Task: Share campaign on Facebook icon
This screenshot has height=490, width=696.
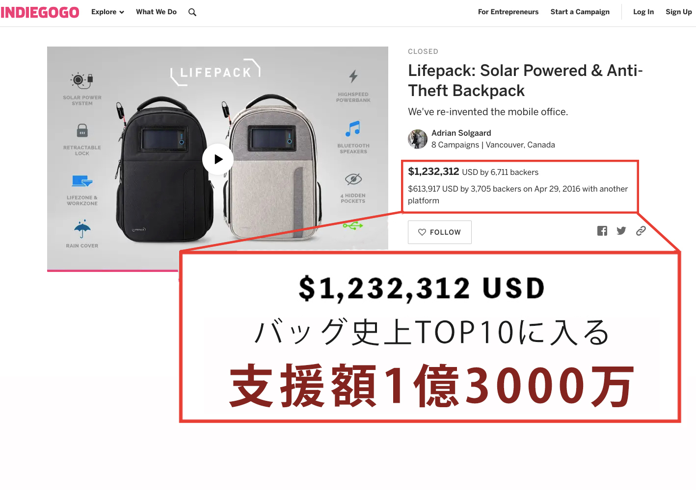Action: coord(602,231)
